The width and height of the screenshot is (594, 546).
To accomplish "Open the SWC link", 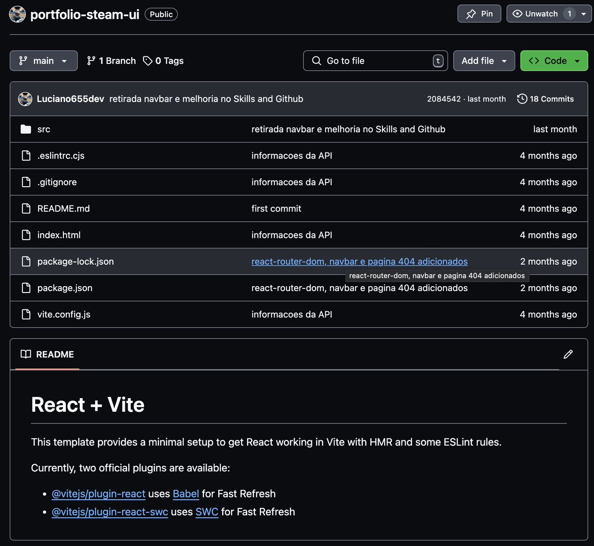I will [x=207, y=512].
